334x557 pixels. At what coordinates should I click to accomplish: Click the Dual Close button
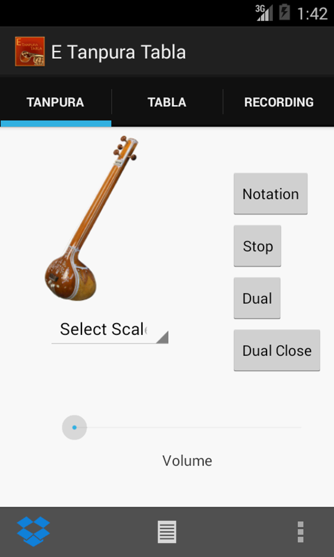tap(277, 350)
